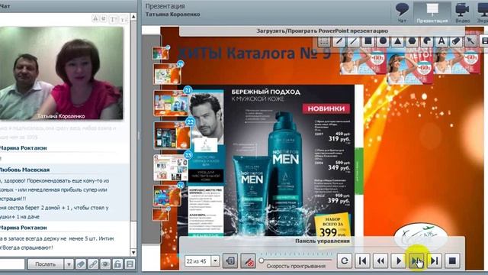Send chat message with Послать button

click(x=46, y=264)
